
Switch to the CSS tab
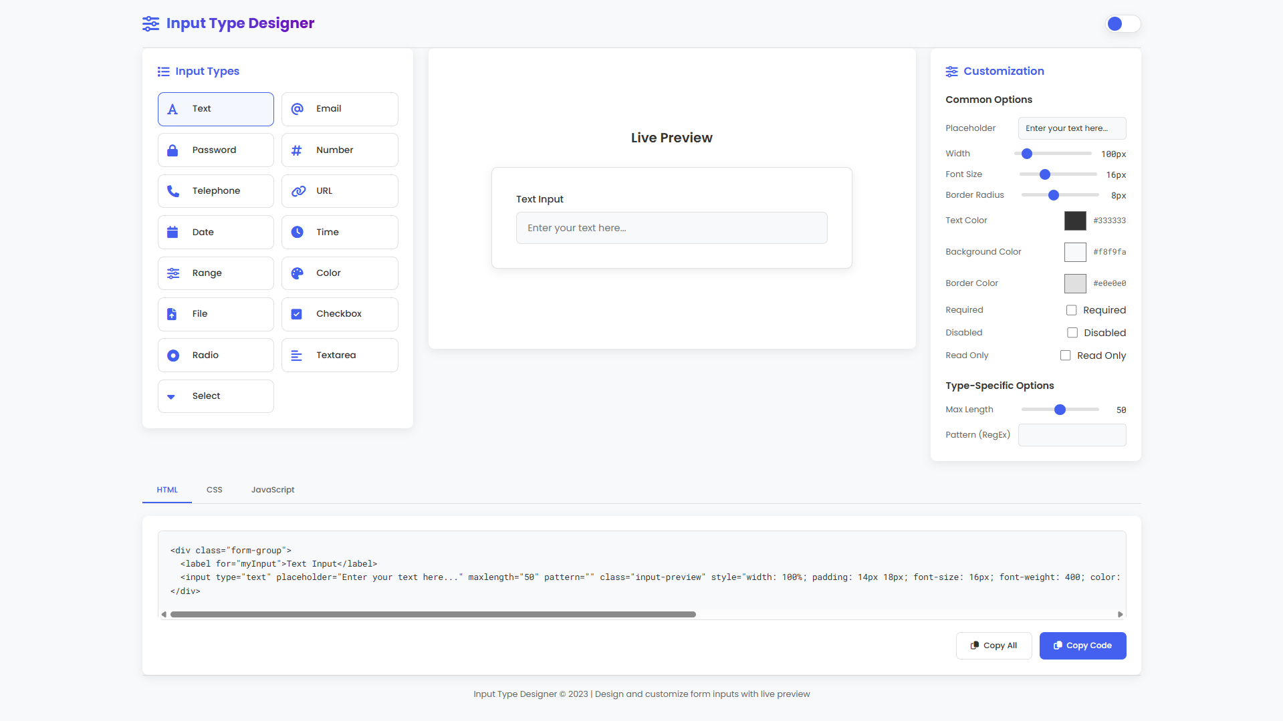(214, 490)
